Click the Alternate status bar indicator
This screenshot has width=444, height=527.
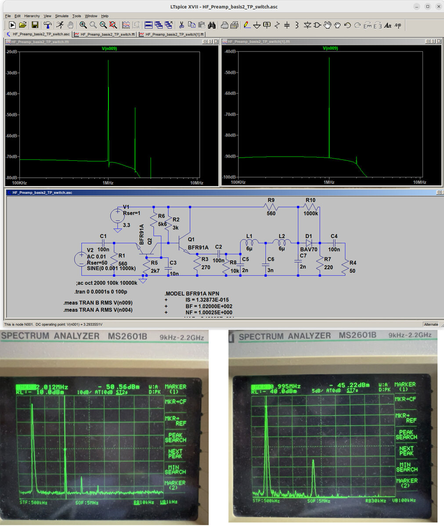click(431, 324)
